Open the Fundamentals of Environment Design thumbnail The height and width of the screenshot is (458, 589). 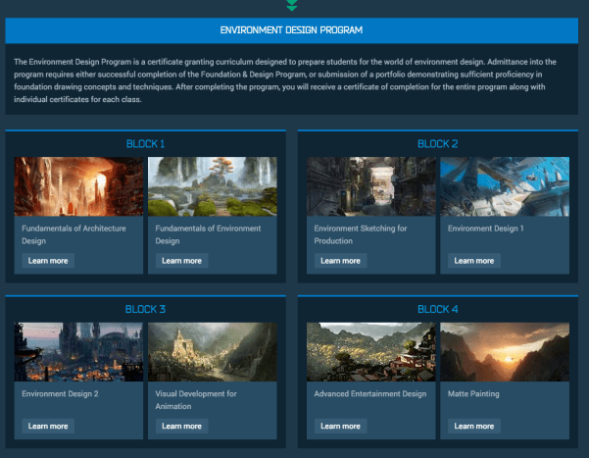coord(213,186)
